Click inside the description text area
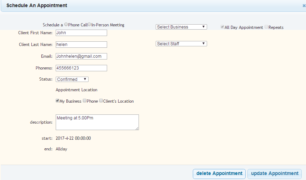Viewport: 306px width, 180px height. coord(97,122)
